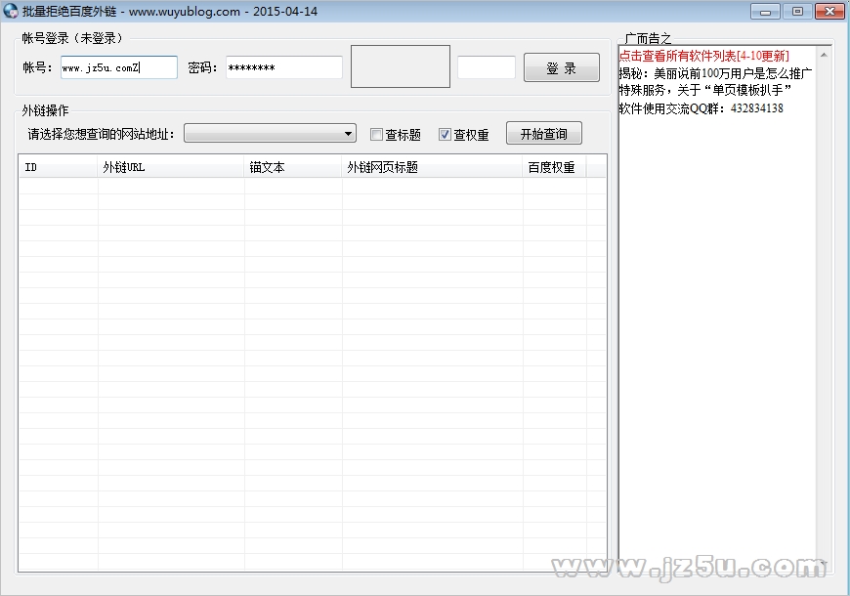
Task: Open link 揭秘:美丽说前100万用户是怎么推广
Action: click(715, 73)
